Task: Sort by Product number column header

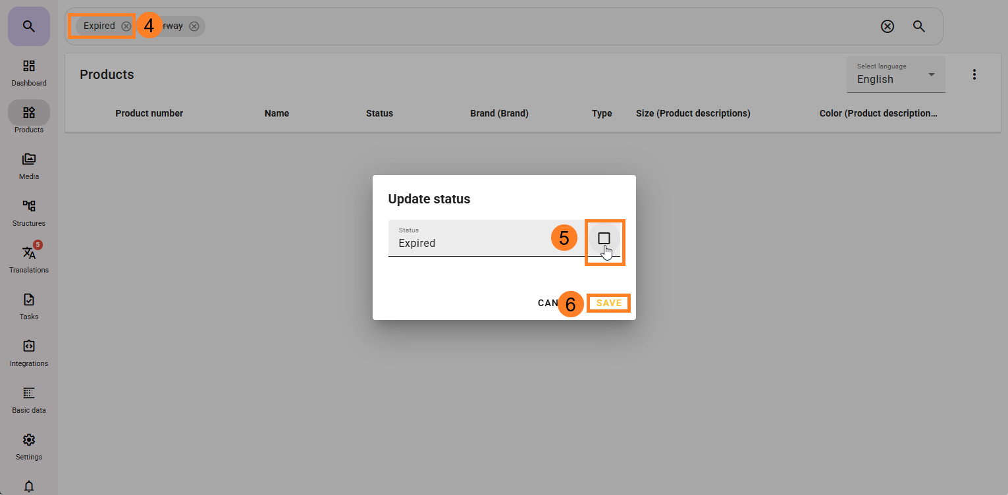Action: (149, 113)
